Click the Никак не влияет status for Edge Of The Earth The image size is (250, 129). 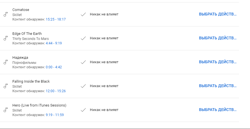pos(104,38)
